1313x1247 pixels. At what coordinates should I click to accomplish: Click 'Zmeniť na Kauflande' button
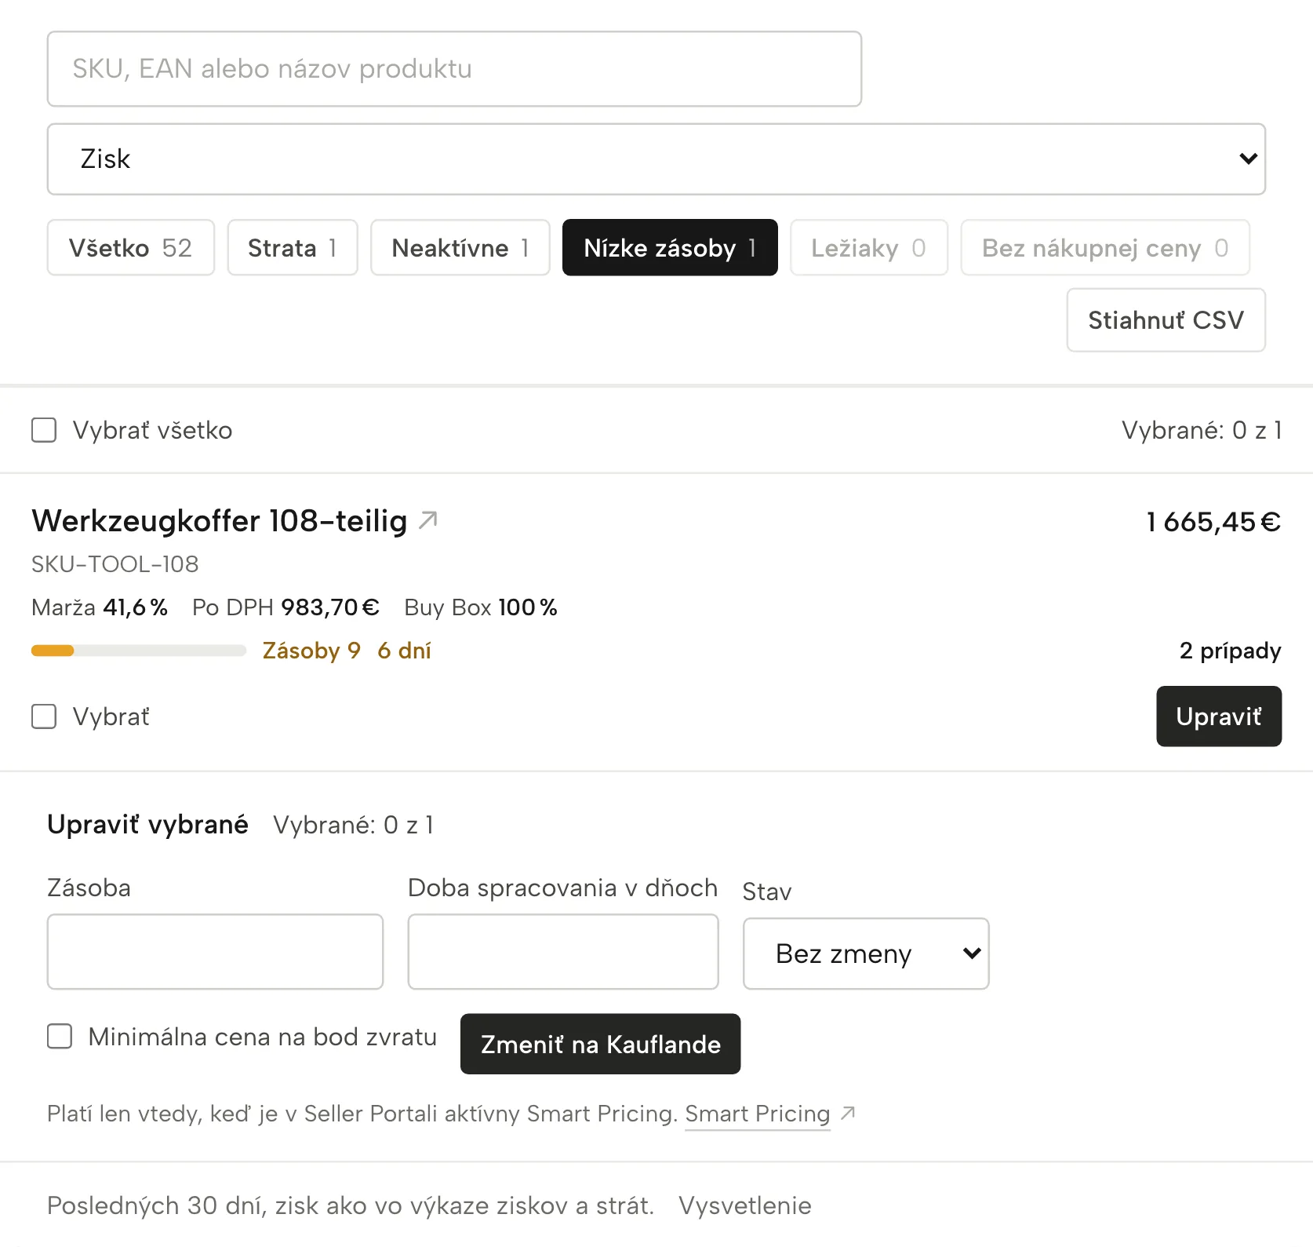[600, 1044]
